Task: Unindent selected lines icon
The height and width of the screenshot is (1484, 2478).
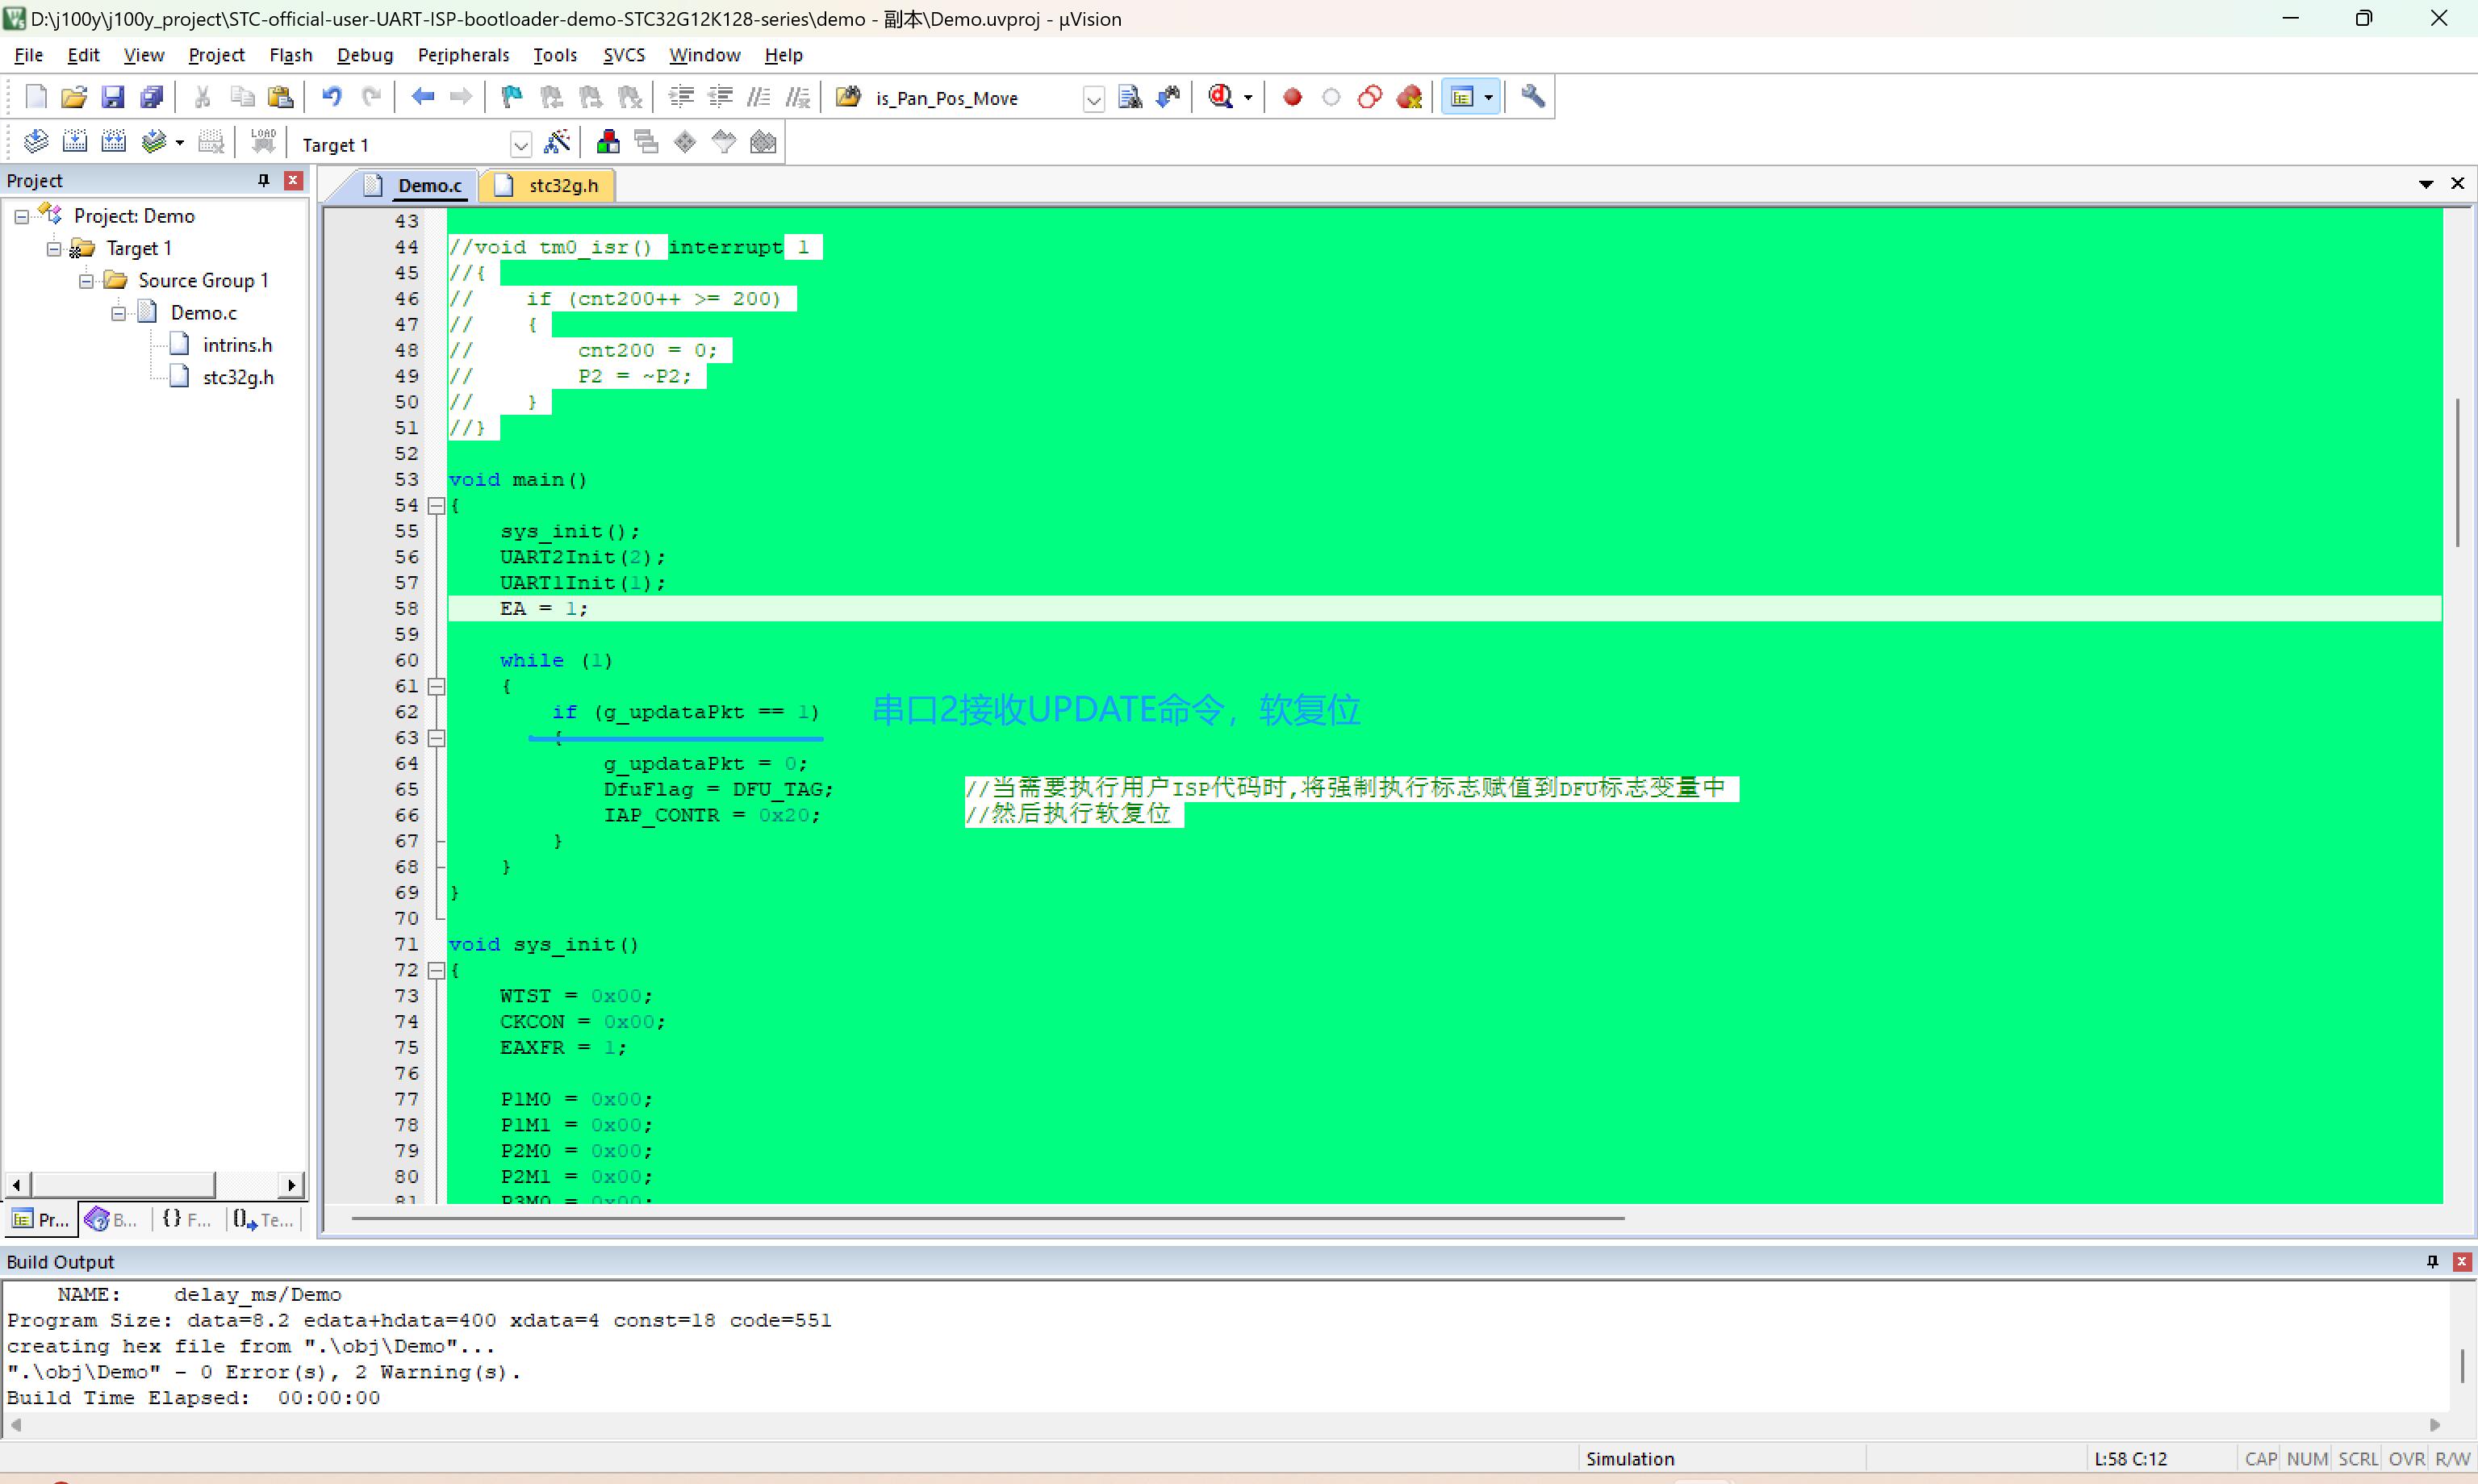Action: click(x=721, y=97)
